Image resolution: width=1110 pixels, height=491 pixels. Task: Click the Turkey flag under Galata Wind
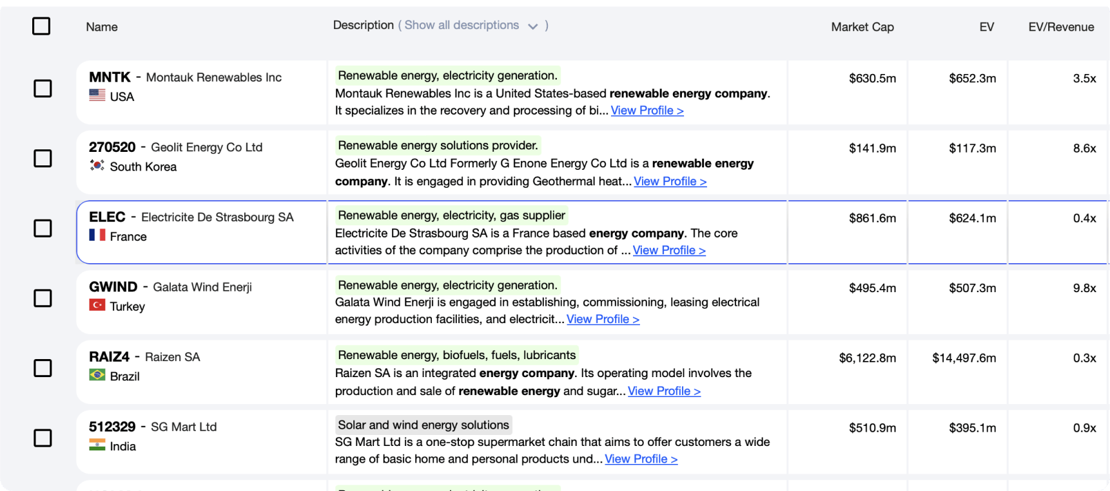pos(97,305)
